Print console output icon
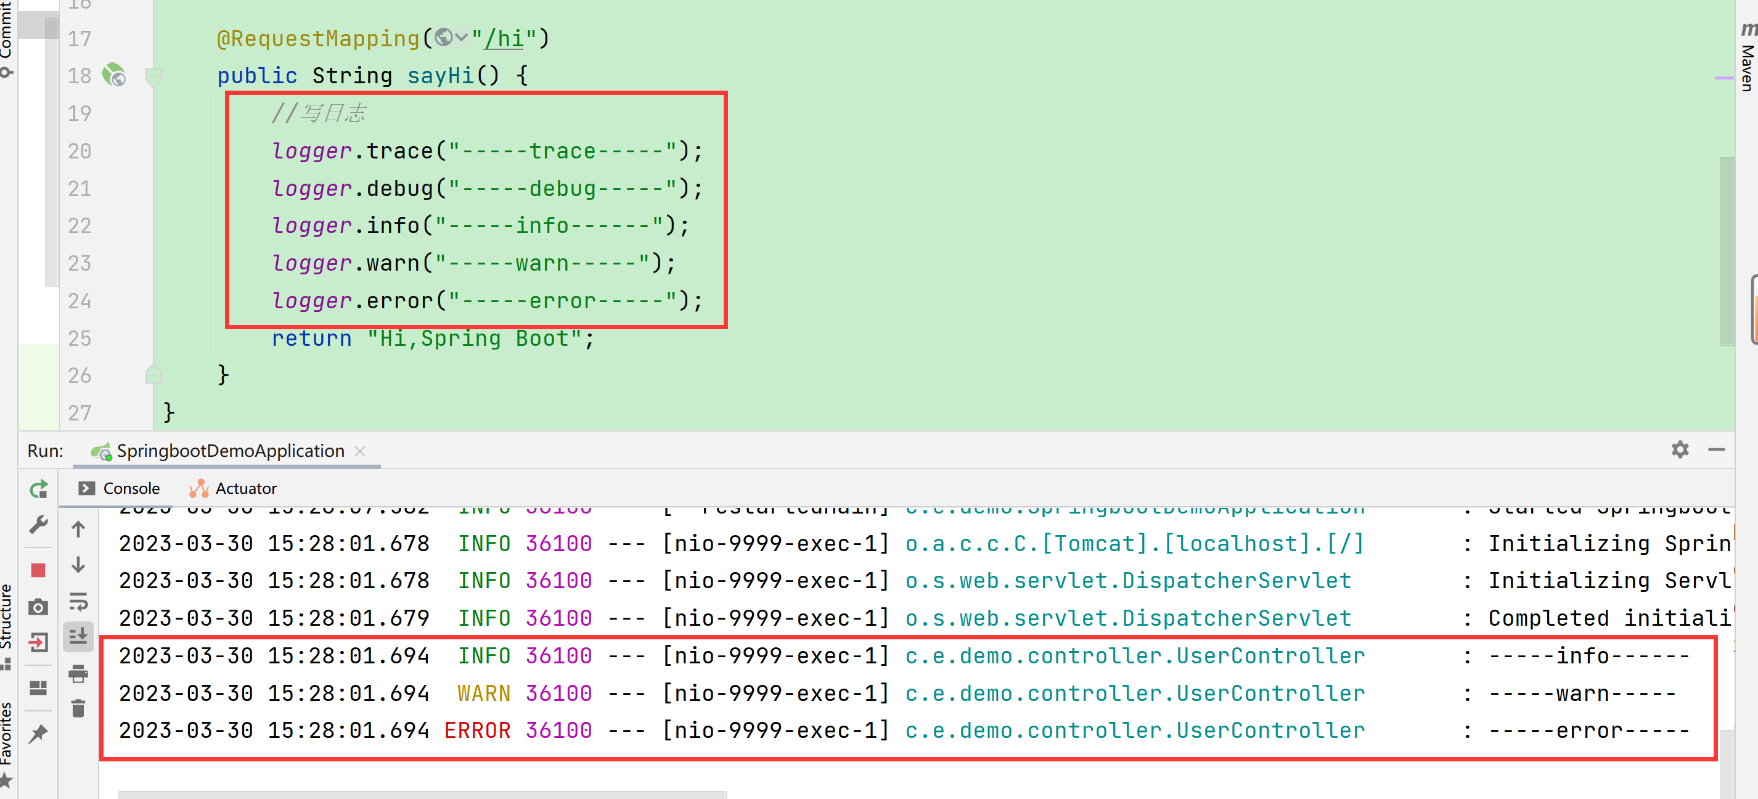This screenshot has height=799, width=1758. pyautogui.click(x=78, y=673)
